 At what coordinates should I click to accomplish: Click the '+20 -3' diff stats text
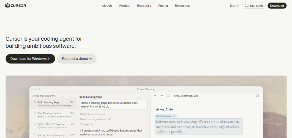[x=41, y=116]
